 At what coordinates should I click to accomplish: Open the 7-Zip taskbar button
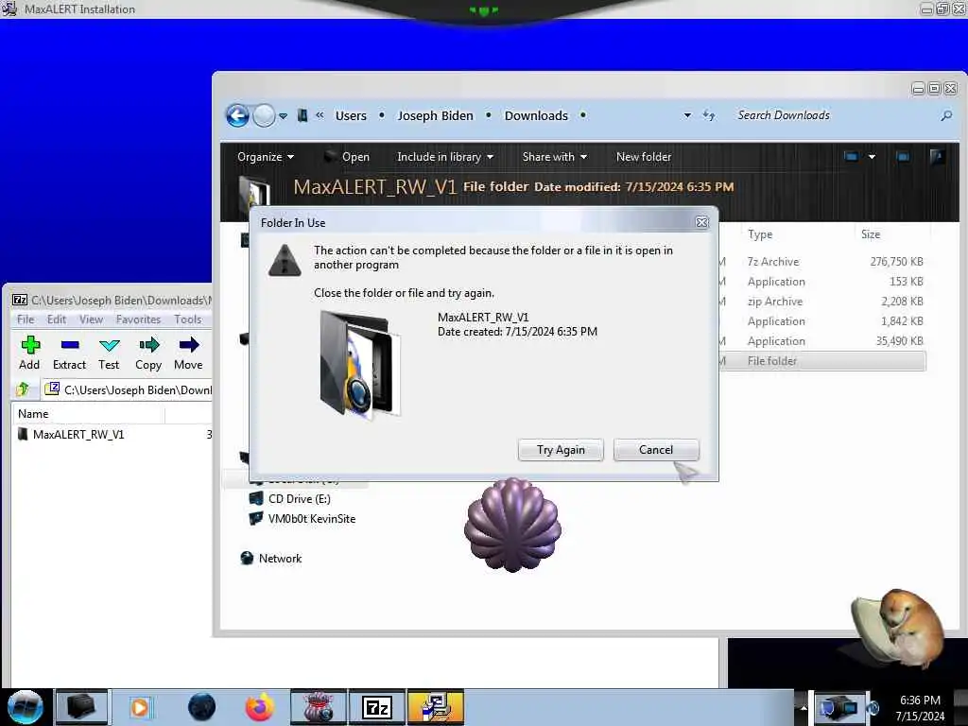(376, 707)
